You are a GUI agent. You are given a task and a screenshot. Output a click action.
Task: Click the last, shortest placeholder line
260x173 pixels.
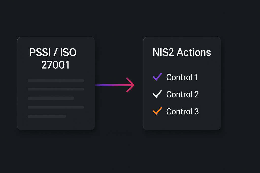(47, 116)
